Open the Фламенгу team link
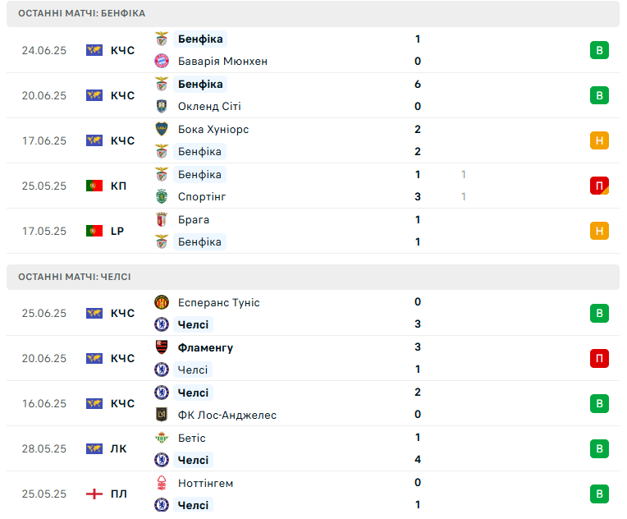Viewport: 627px width, 519px height. pyautogui.click(x=205, y=347)
